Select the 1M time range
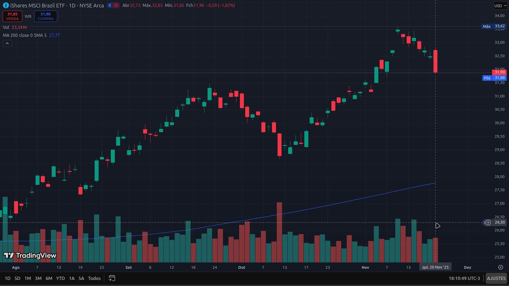This screenshot has width=509, height=286. coord(28,278)
